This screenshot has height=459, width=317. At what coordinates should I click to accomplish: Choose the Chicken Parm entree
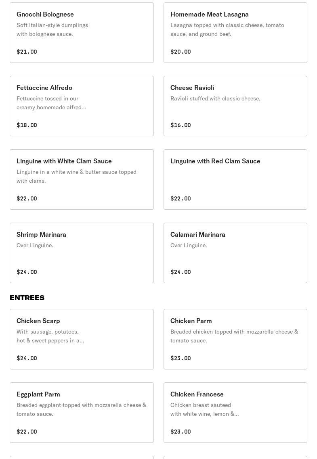[235, 339]
